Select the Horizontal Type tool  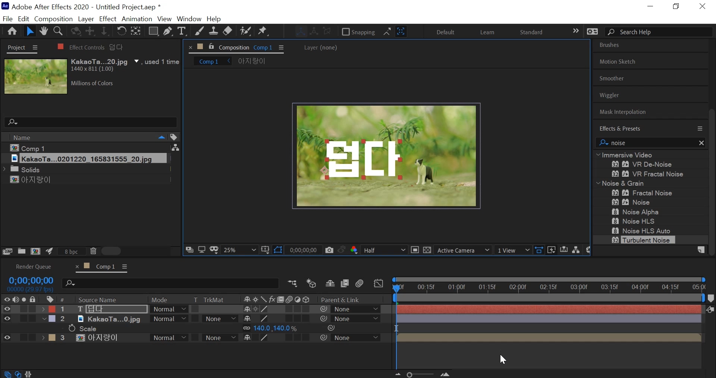click(x=182, y=31)
